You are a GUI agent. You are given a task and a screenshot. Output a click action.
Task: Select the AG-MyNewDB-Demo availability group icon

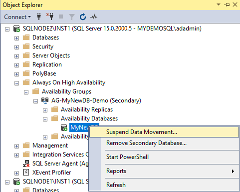click(45, 100)
